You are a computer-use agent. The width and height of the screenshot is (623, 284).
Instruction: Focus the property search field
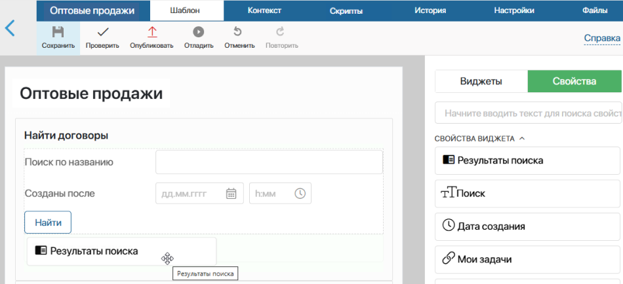point(529,113)
